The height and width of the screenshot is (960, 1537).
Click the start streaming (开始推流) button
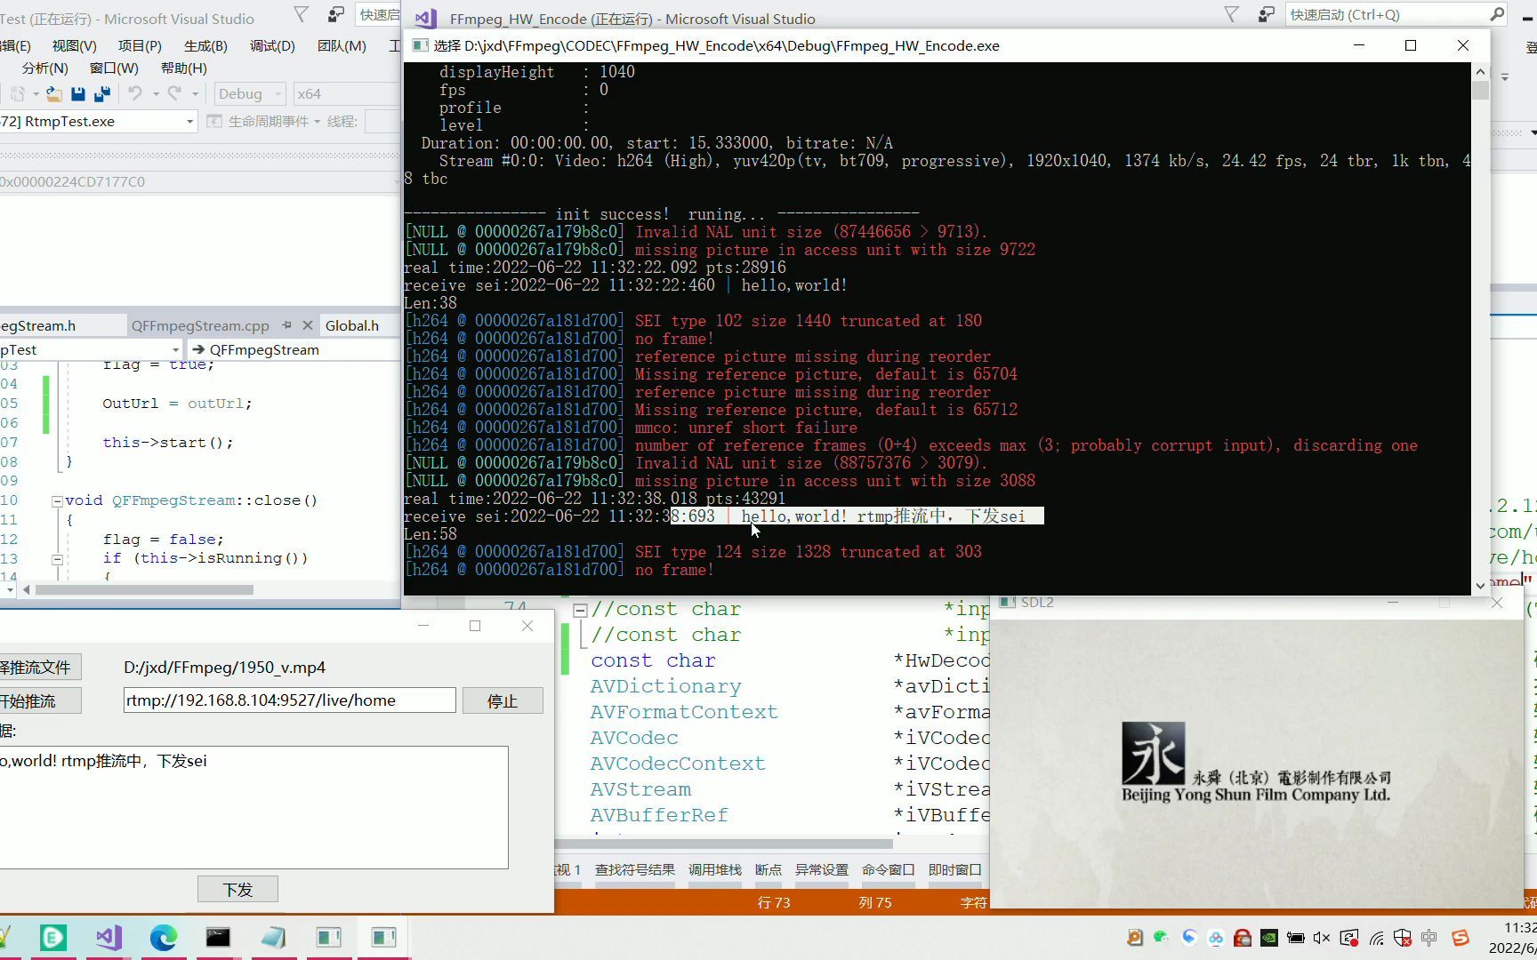pos(40,700)
